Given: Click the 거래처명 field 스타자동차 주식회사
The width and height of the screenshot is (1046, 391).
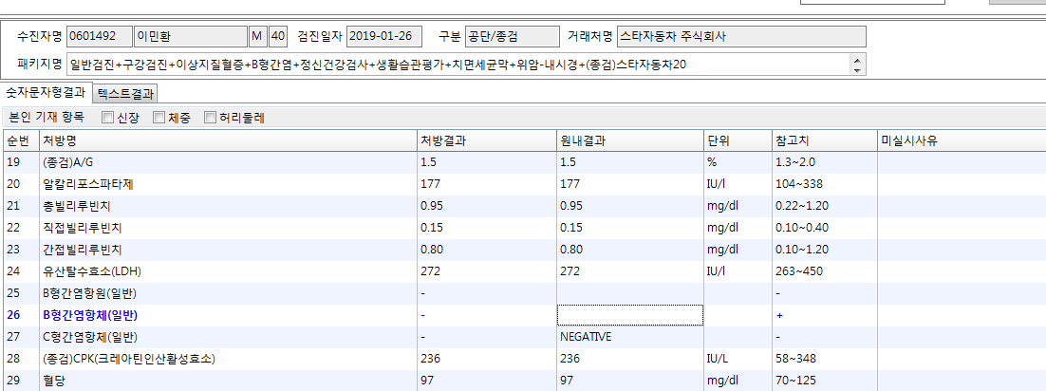Looking at the screenshot, I should pyautogui.click(x=742, y=36).
